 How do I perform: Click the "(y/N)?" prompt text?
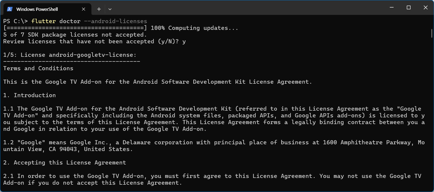click(x=168, y=42)
